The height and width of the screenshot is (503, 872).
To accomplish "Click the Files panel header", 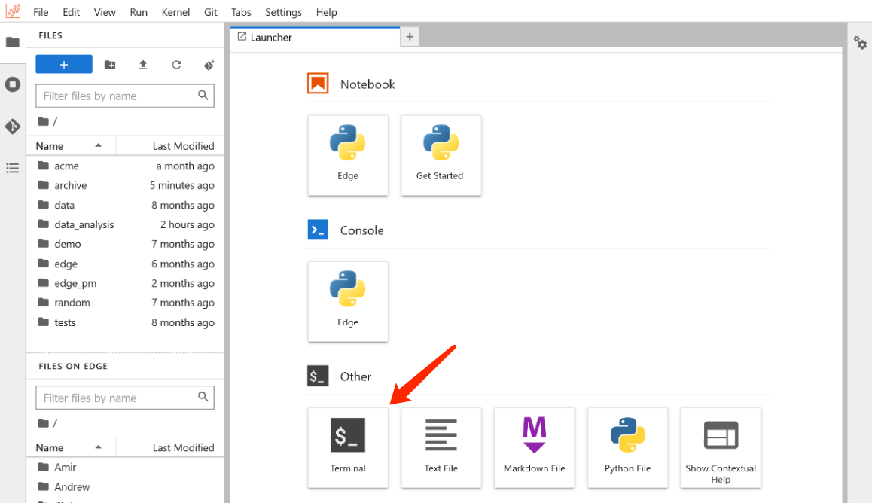I will (125, 35).
